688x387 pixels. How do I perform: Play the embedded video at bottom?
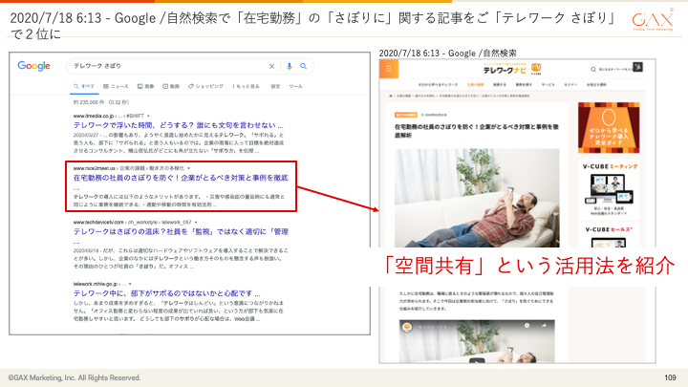(477, 362)
